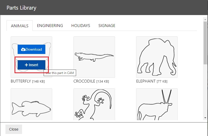The image size is (208, 136).
Task: Click the BUTTERFLY label text
Action: click(x=21, y=81)
